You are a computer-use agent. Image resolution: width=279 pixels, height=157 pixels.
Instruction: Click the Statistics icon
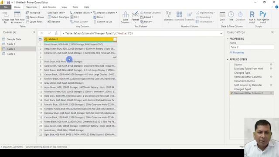tap(169, 17)
